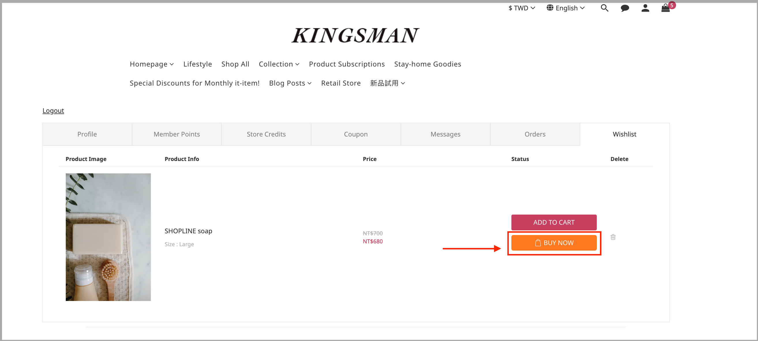Switch to the Profile tab
This screenshot has height=341, width=758.
(87, 134)
